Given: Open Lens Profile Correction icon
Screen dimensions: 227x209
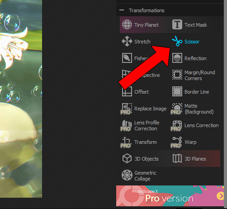Looking at the screenshot, I should click(x=126, y=125).
